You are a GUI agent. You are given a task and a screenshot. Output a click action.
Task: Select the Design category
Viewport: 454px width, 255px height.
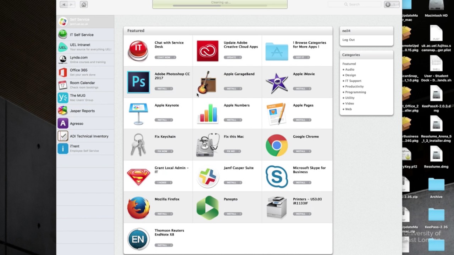tap(350, 75)
